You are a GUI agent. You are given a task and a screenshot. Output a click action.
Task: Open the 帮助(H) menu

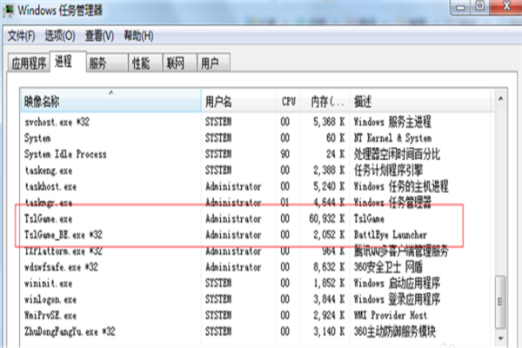138,37
